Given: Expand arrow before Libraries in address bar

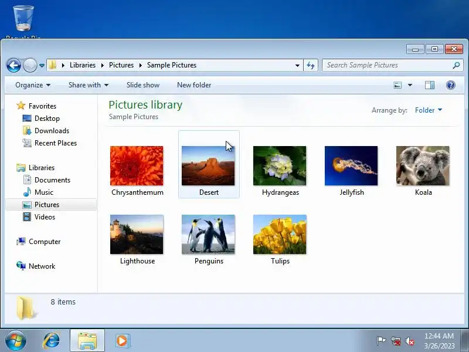Looking at the screenshot, I should click(63, 65).
